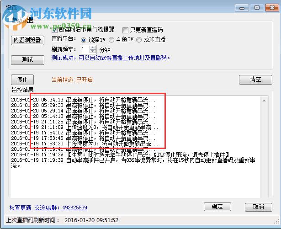Click the 当前状态:已开启 status text
The width and height of the screenshot is (281, 229).
coord(72,80)
